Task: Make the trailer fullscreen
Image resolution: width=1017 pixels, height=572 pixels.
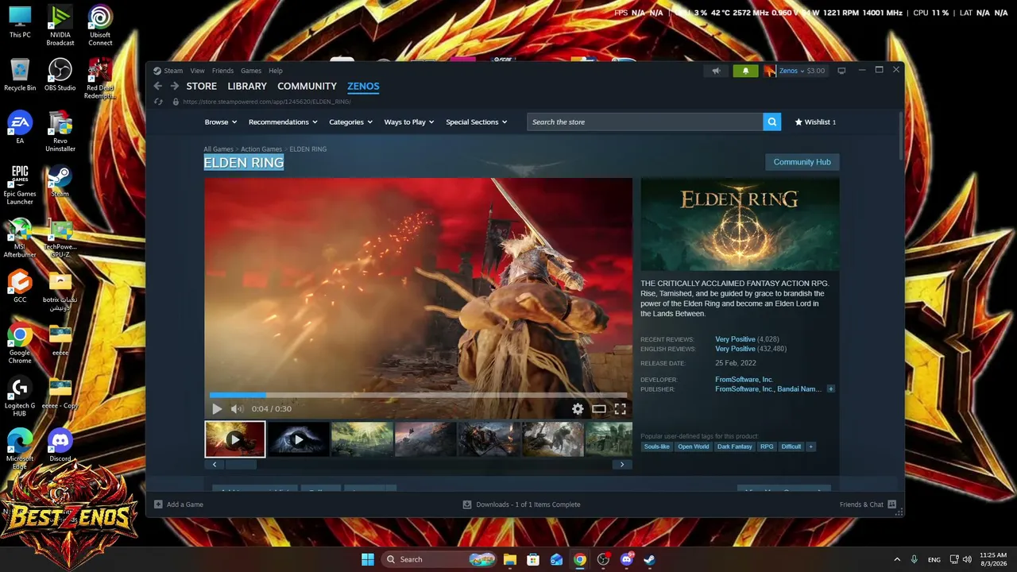Action: coord(620,408)
